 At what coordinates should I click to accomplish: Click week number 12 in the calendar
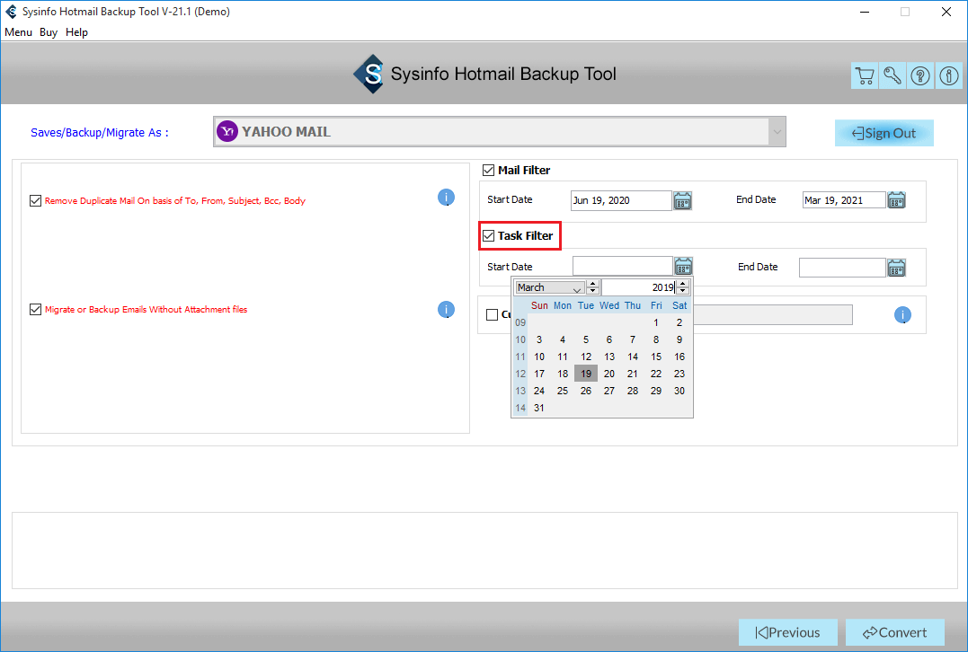tap(520, 374)
